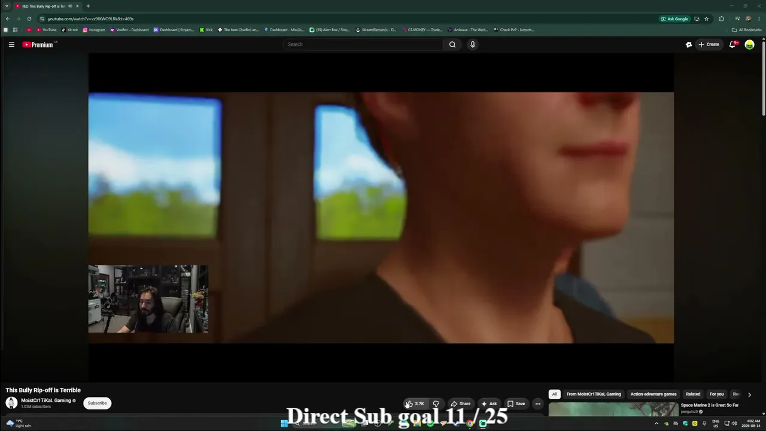Open the VoxBot Dashboard bookmark
Image resolution: width=766 pixels, height=431 pixels.
pyautogui.click(x=129, y=30)
